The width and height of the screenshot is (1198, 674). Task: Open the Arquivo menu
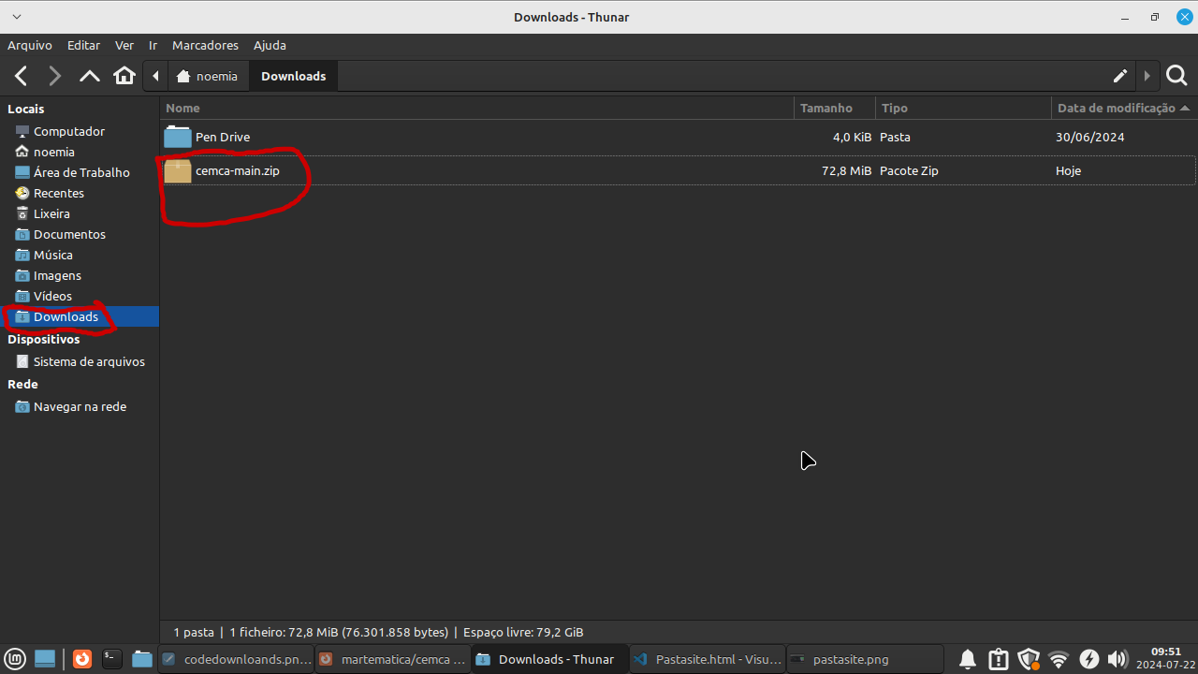click(x=30, y=45)
